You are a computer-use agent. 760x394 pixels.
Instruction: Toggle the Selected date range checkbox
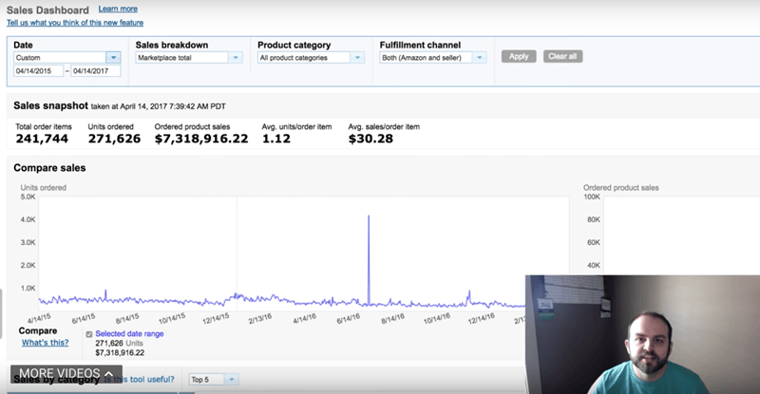pos(89,334)
